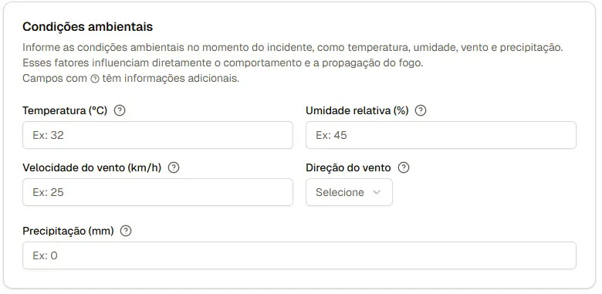Click the 'têm informações adicionais' hint text

coord(171,78)
